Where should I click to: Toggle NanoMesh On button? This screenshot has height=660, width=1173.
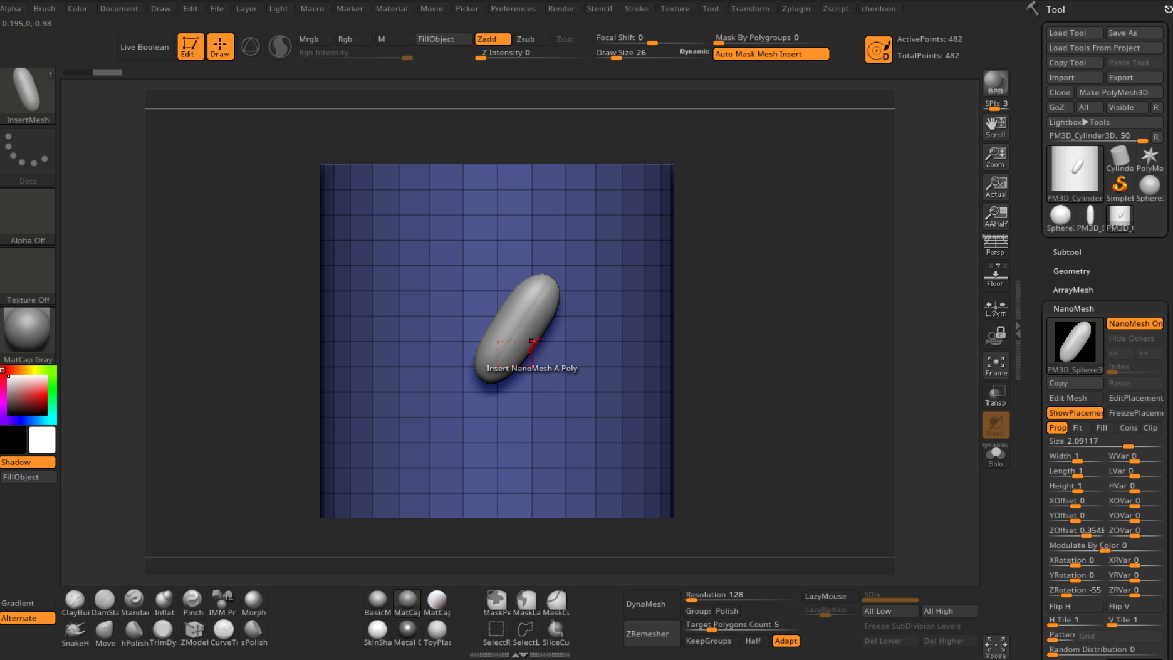[x=1135, y=323]
